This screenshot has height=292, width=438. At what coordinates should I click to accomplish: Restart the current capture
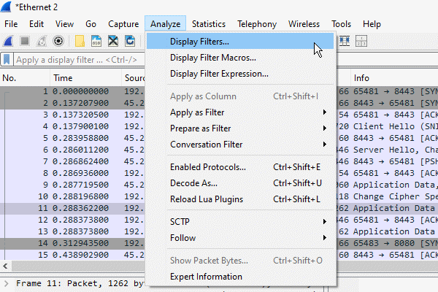click(x=42, y=42)
